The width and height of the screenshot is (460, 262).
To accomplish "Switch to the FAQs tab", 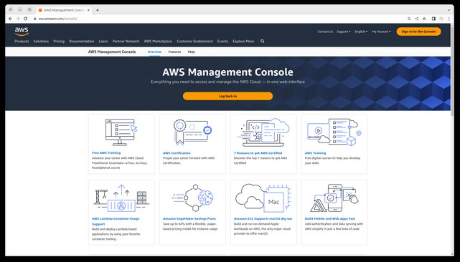I will click(x=192, y=52).
